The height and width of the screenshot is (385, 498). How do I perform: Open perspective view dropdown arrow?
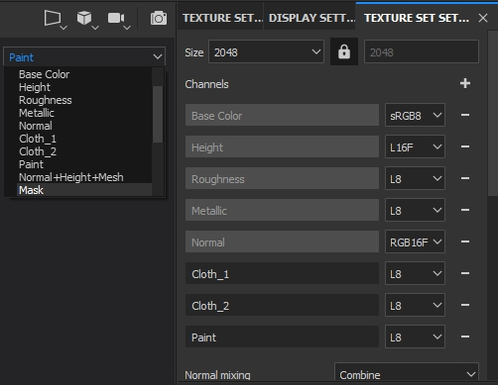63,28
